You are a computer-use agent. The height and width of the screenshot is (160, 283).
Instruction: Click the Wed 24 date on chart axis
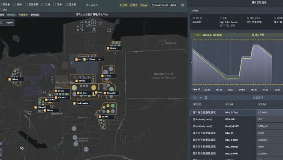pyautogui.click(x=242, y=90)
